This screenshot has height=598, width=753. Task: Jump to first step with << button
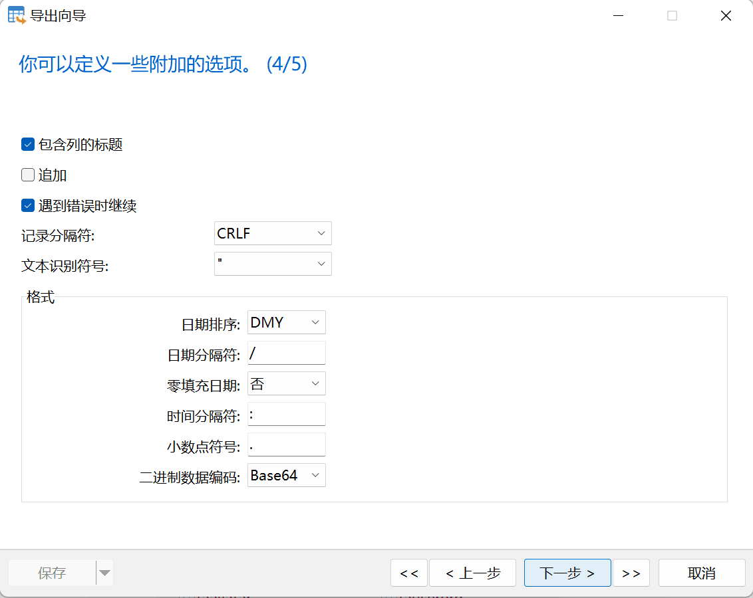click(408, 573)
